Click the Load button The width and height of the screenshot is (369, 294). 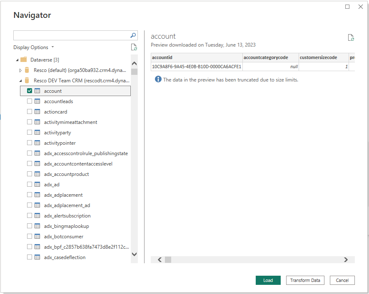tap(268, 280)
